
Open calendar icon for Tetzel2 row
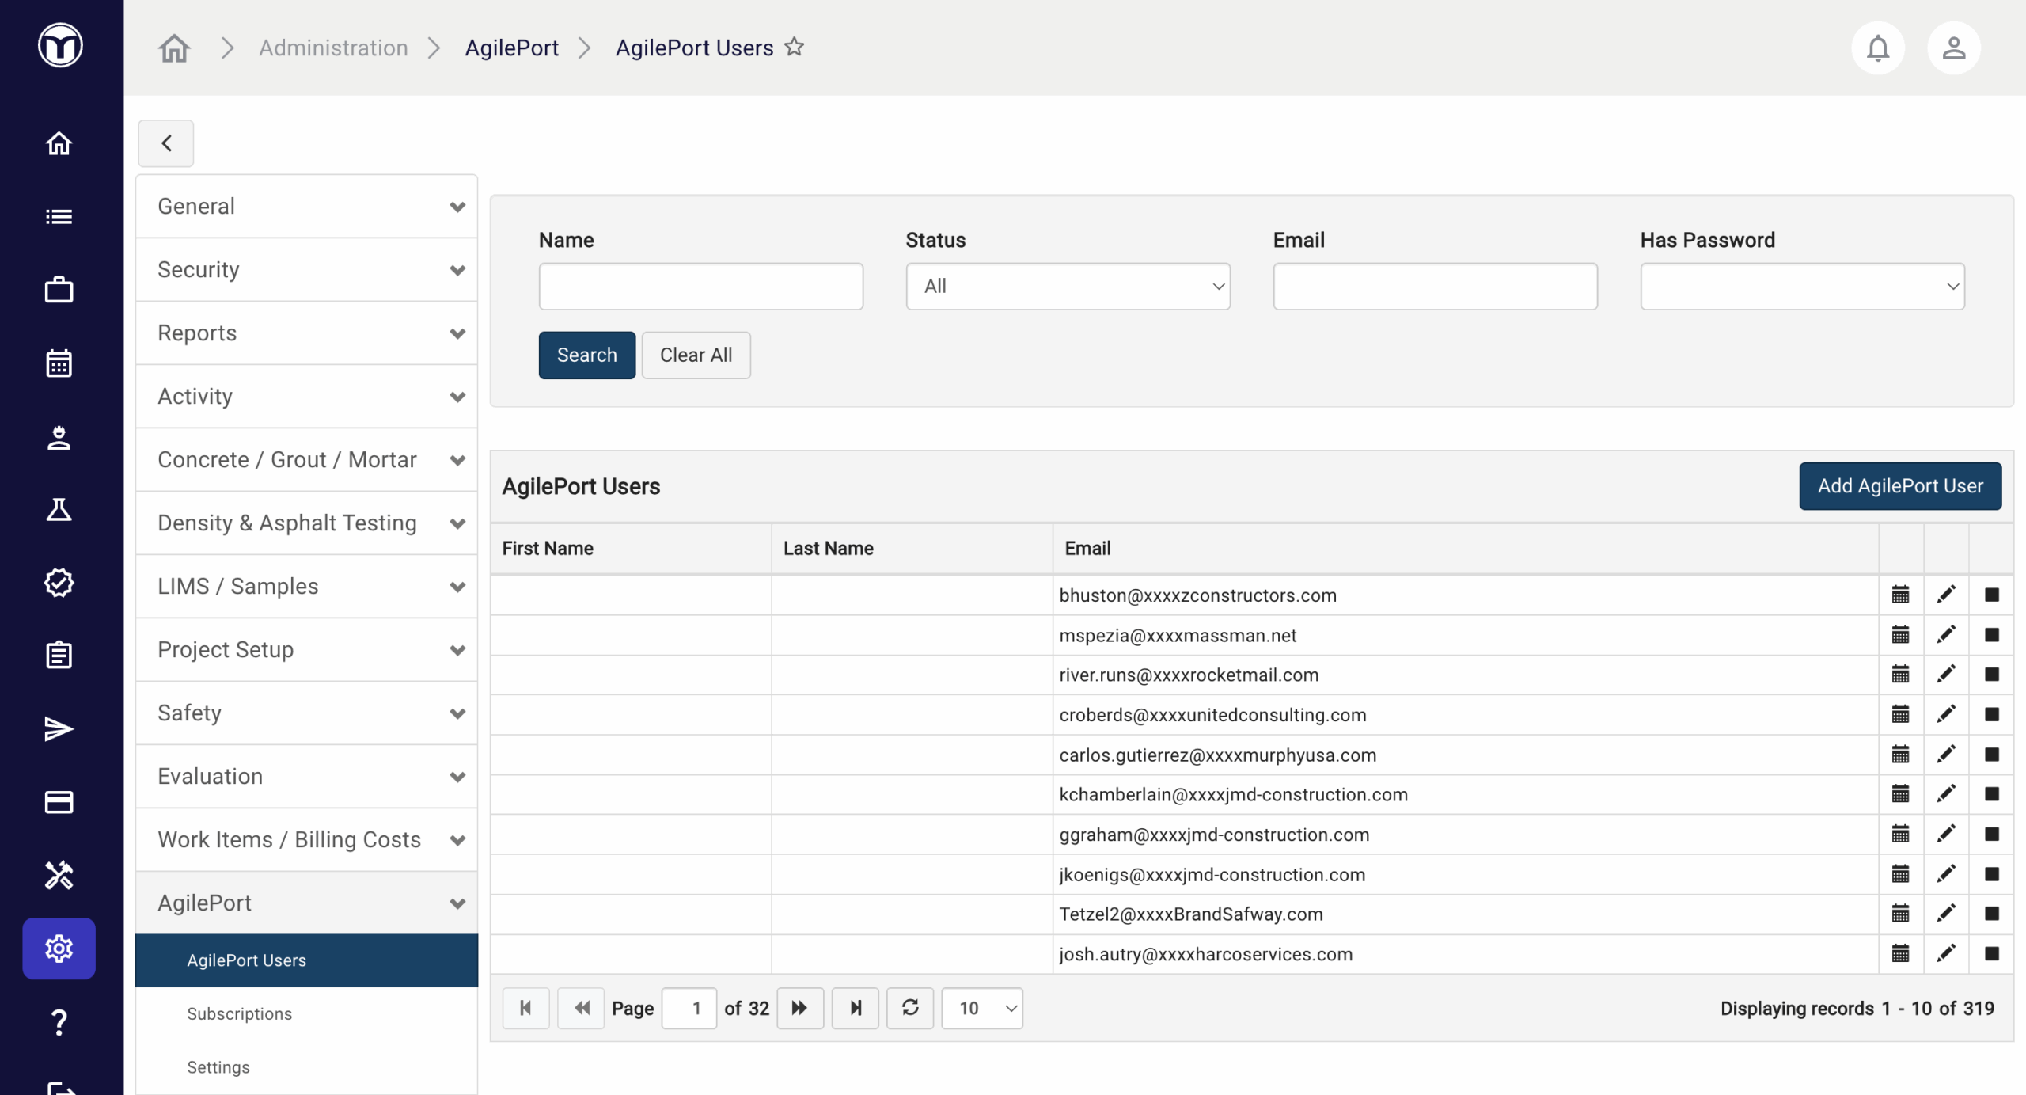point(1900,914)
